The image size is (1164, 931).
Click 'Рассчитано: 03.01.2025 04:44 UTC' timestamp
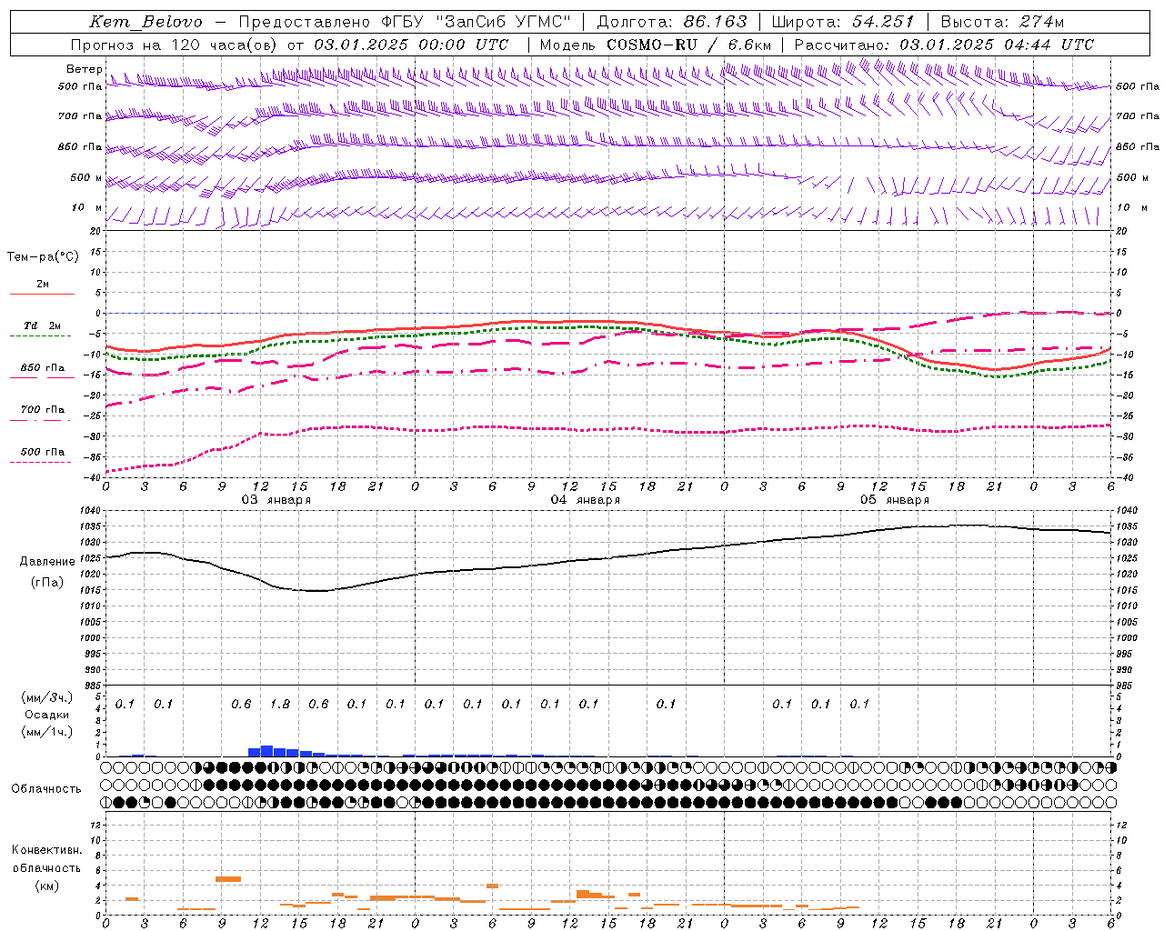[x=944, y=45]
